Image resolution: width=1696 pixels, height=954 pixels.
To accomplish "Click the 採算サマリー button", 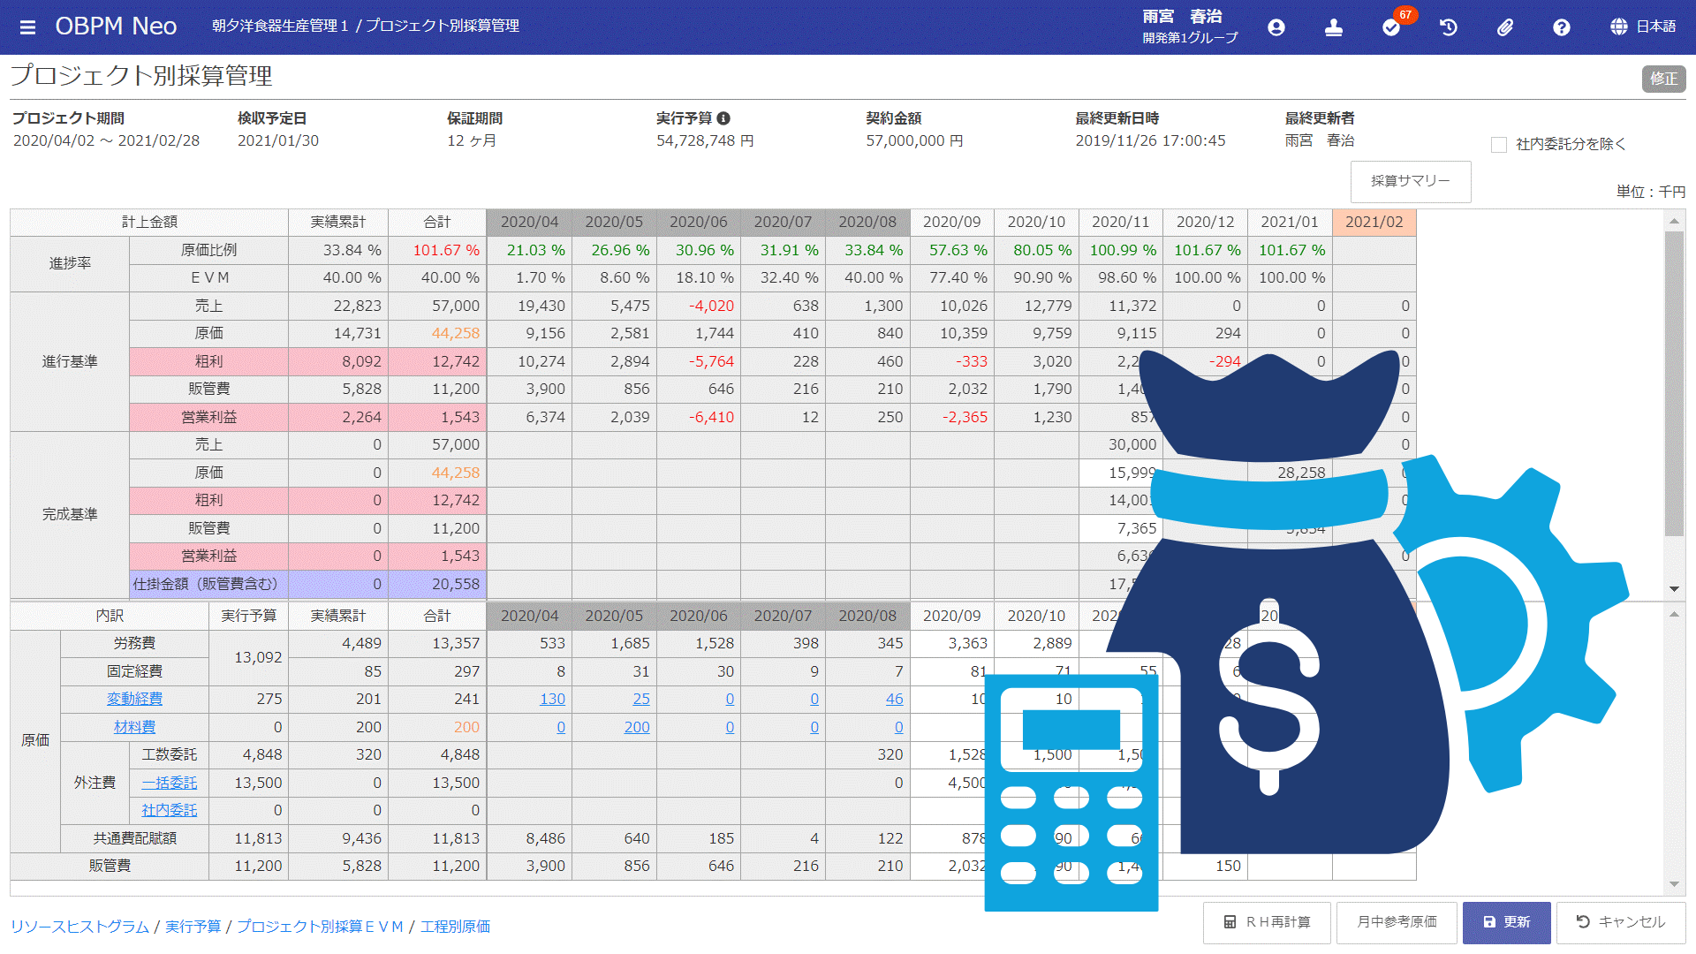I will click(x=1411, y=181).
